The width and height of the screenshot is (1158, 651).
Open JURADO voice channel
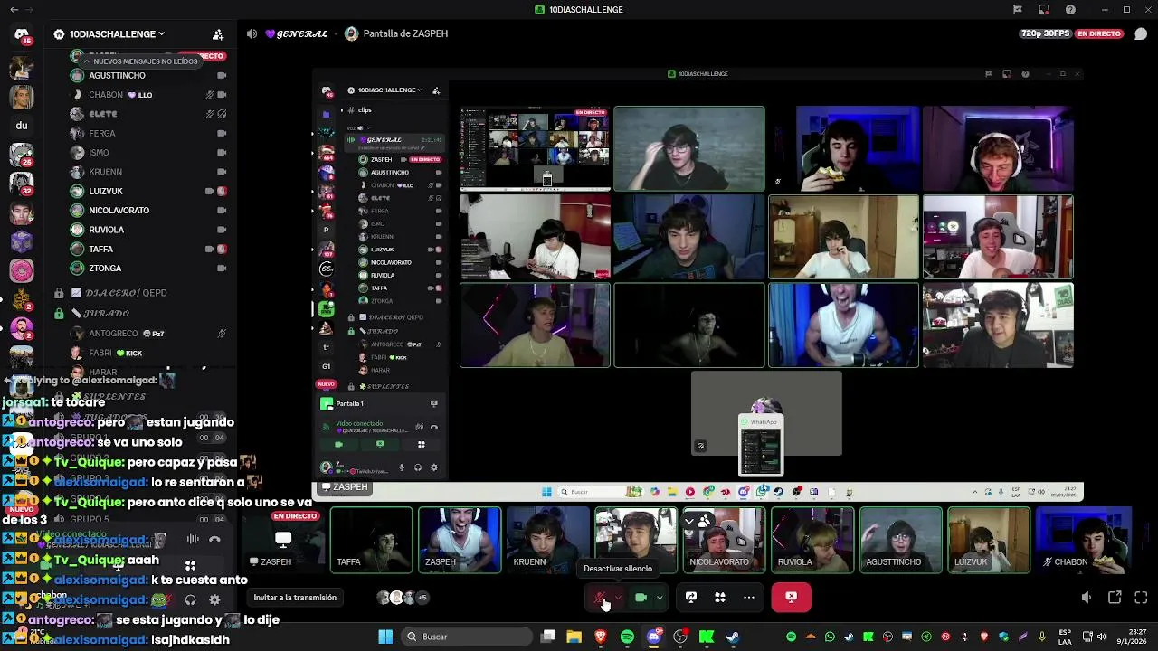[107, 314]
